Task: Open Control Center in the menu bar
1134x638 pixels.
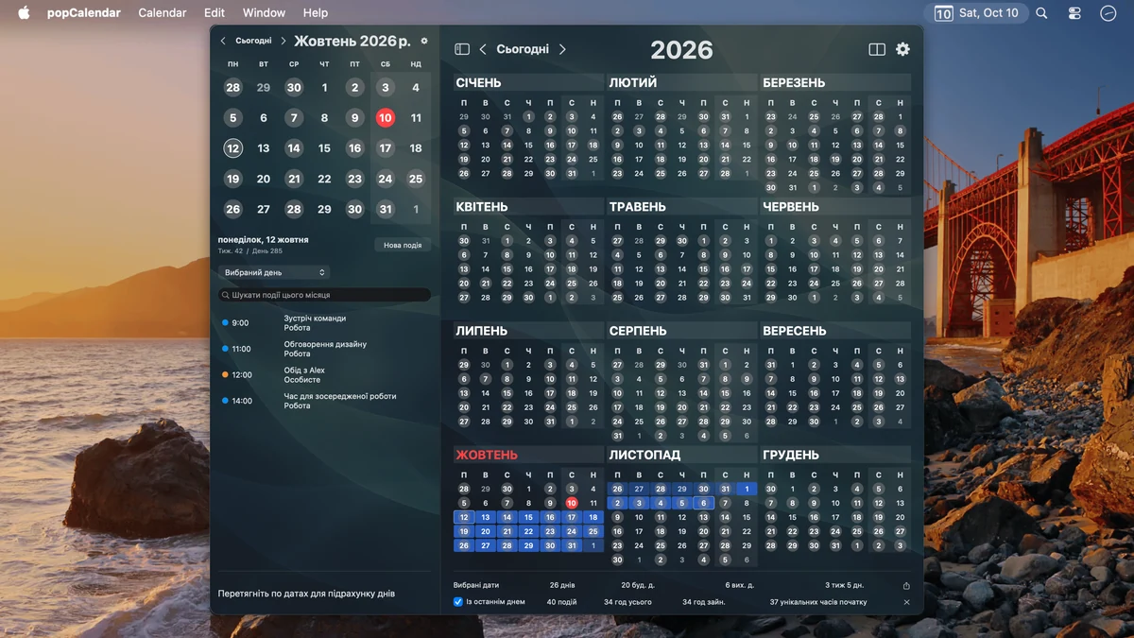Action: [x=1074, y=13]
